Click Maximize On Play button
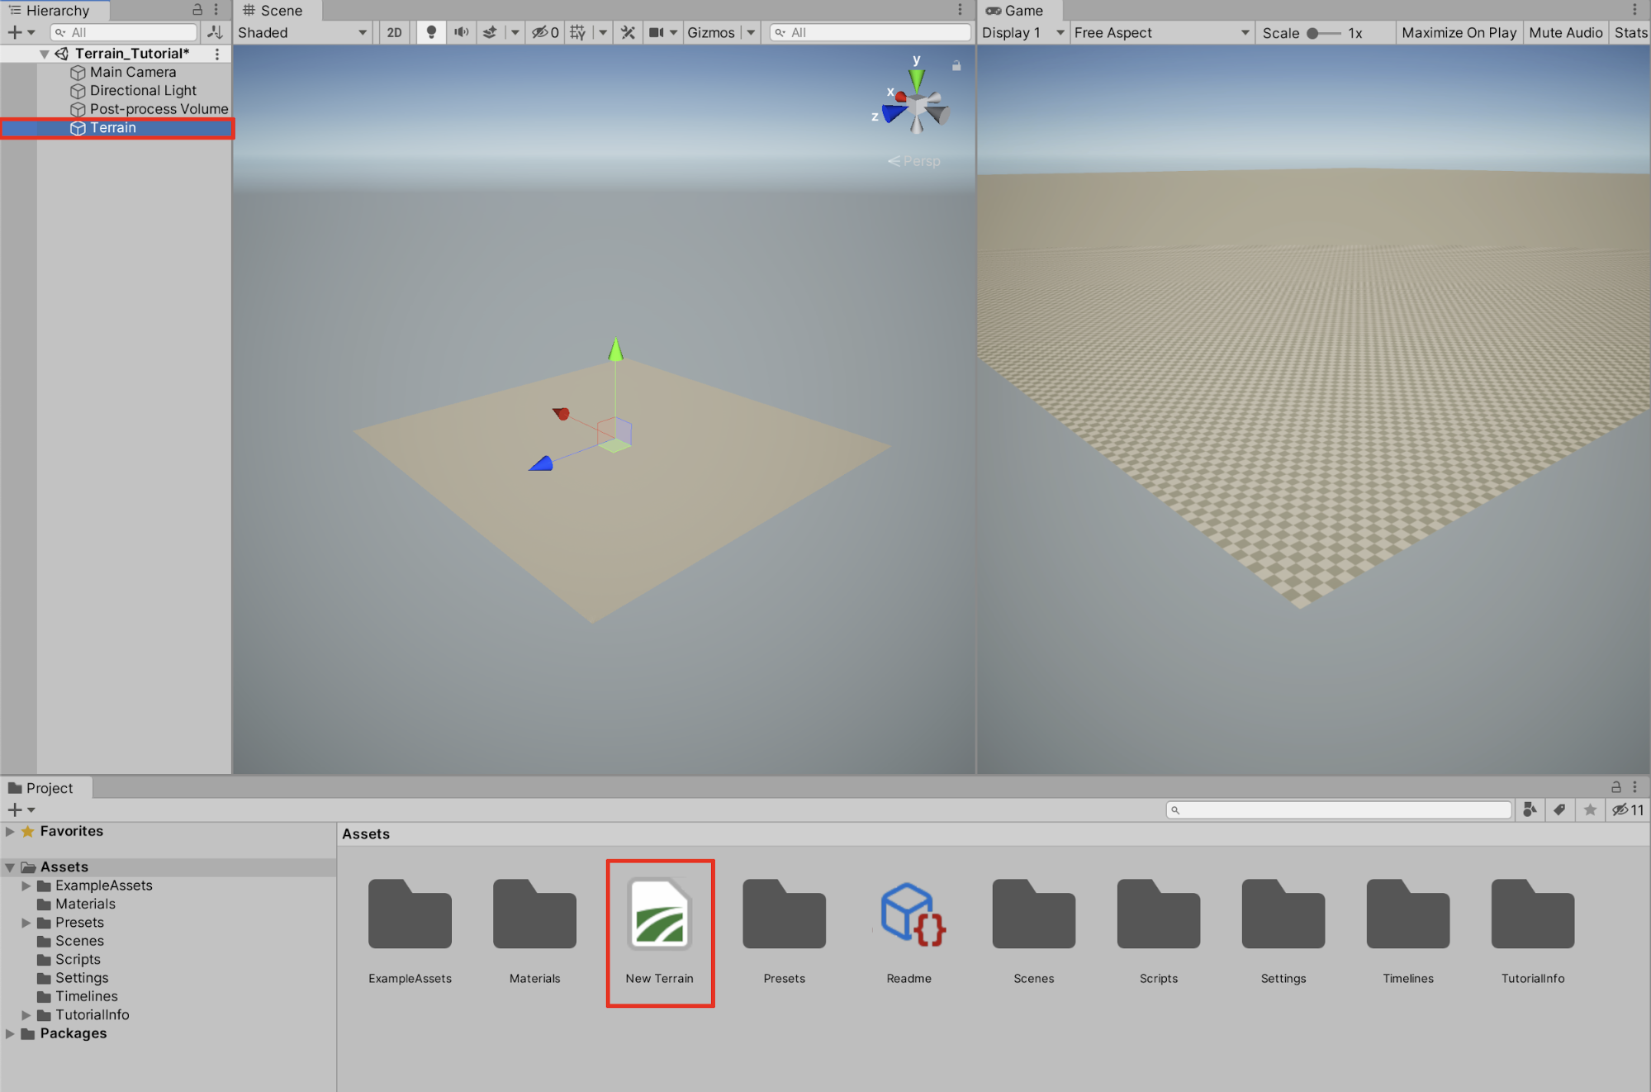Viewport: 1651px width, 1092px height. click(x=1459, y=32)
